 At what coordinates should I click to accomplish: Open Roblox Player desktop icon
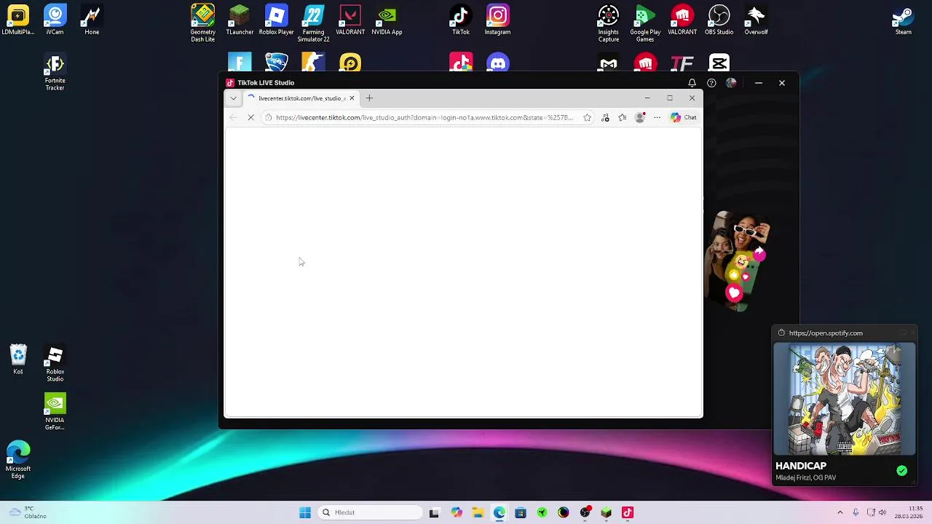276,20
